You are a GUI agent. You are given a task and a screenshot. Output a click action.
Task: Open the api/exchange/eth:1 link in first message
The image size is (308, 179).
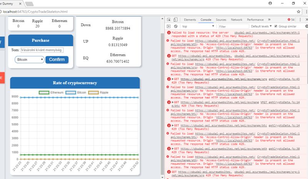coord(267,33)
